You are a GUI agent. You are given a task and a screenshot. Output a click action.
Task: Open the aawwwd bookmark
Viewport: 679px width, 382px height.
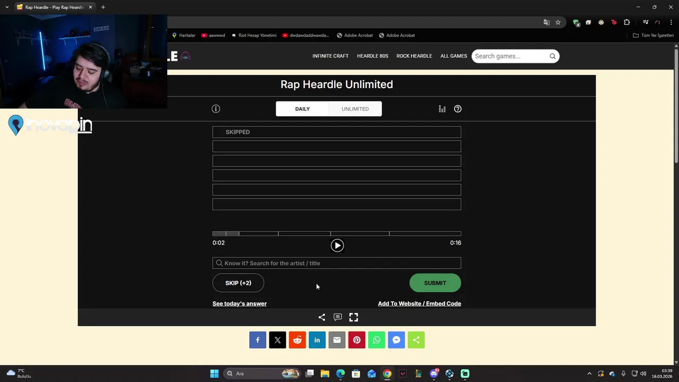213,36
